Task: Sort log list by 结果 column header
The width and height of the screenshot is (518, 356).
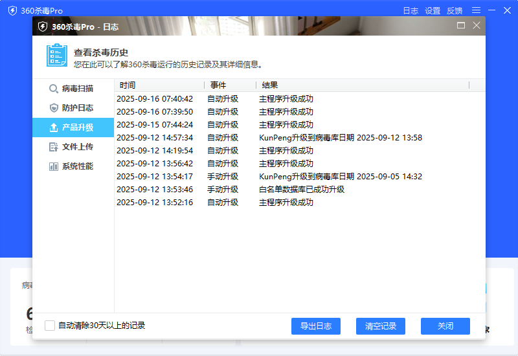Action: click(x=363, y=85)
